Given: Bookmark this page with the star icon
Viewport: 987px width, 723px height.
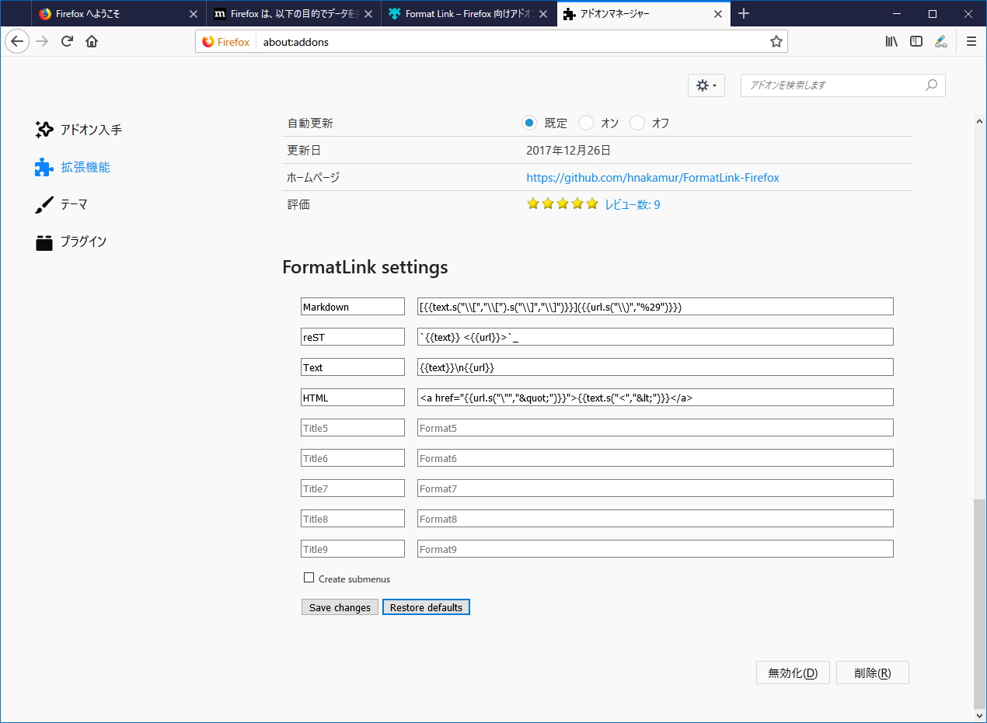Looking at the screenshot, I should click(776, 41).
